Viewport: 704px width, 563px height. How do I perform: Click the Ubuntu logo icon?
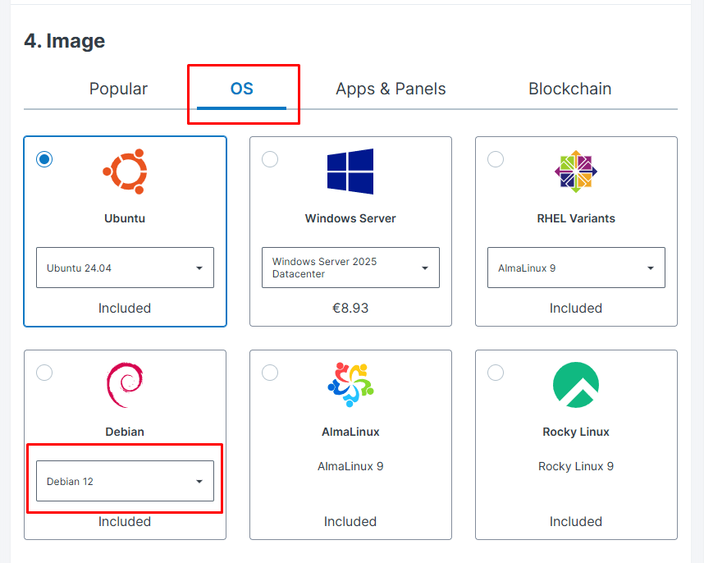click(x=125, y=172)
